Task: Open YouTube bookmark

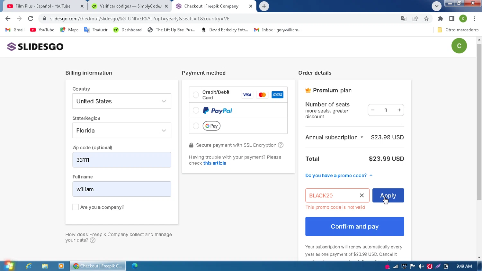Action: [42, 30]
